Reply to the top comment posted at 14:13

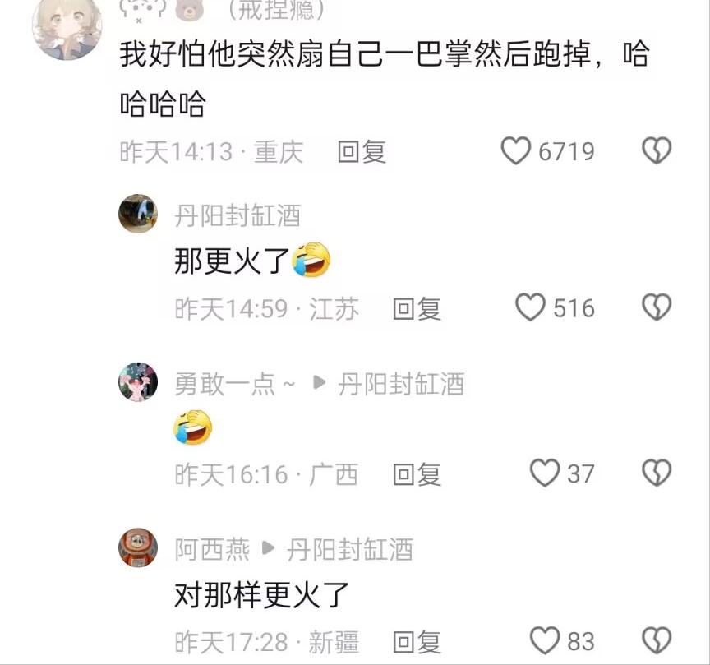pos(362,152)
